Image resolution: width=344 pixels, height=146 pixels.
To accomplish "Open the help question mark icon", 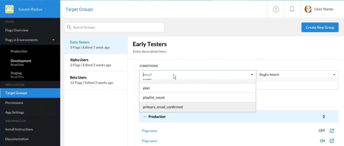I will pos(276,9).
